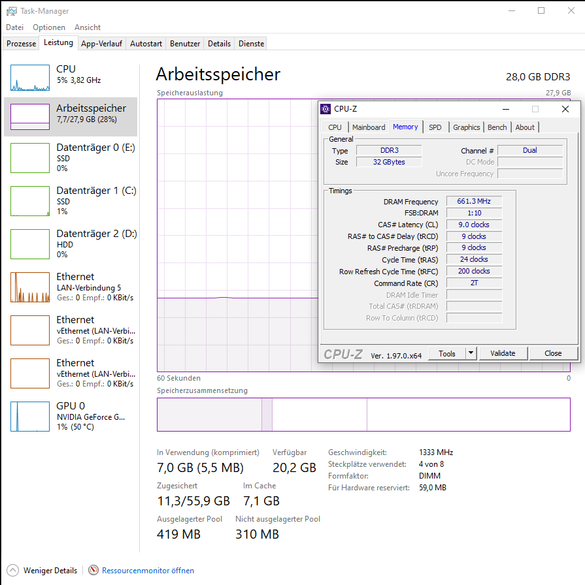Open the Datei menu
Viewport: 585px width, 585px height.
[14, 27]
